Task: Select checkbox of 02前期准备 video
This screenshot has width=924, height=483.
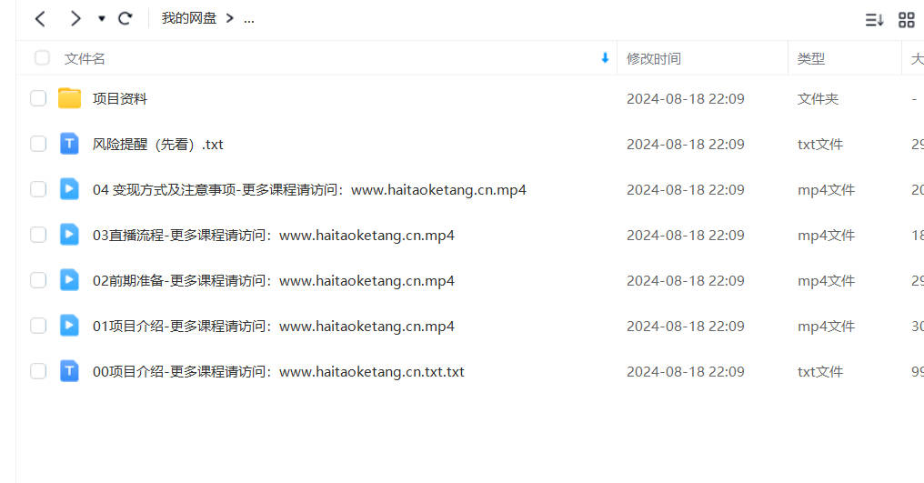Action: tap(38, 280)
